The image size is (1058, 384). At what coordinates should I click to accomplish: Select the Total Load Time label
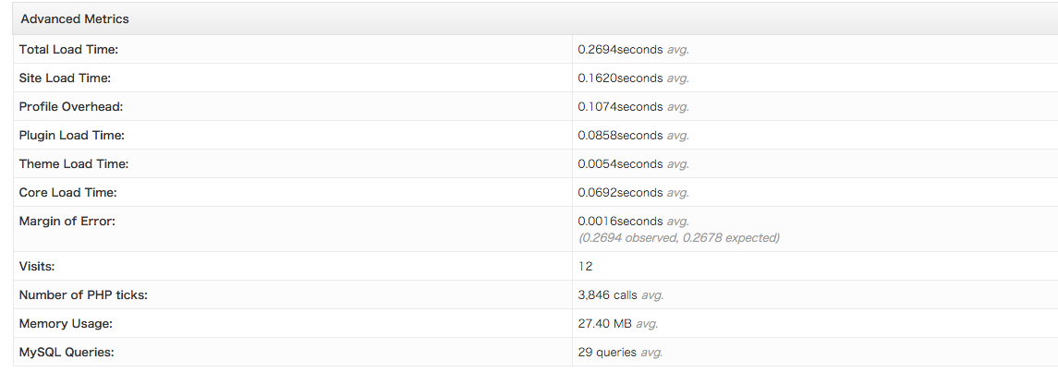pos(68,49)
